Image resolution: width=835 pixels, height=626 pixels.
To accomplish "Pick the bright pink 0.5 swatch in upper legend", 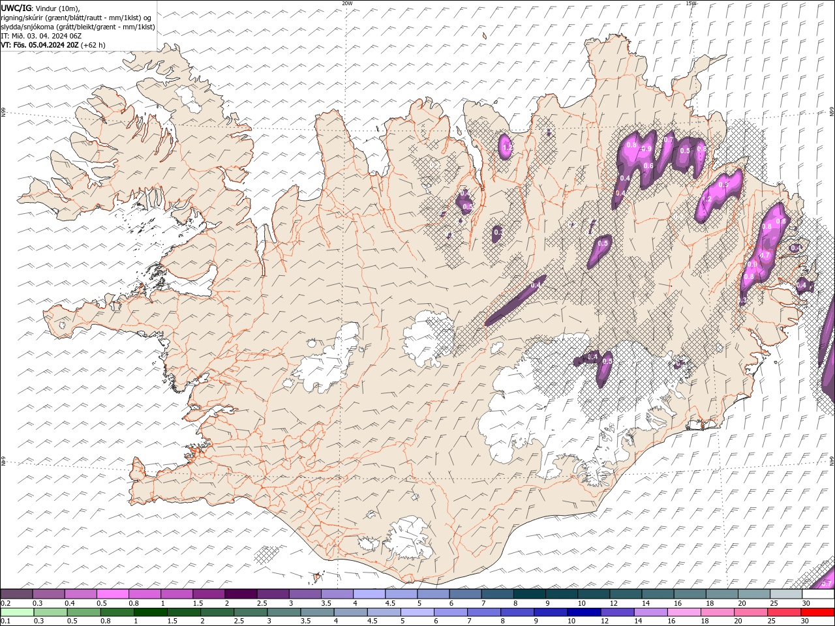I will 113,594.
